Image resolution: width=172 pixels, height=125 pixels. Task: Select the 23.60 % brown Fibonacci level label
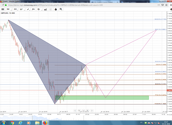[161, 74]
